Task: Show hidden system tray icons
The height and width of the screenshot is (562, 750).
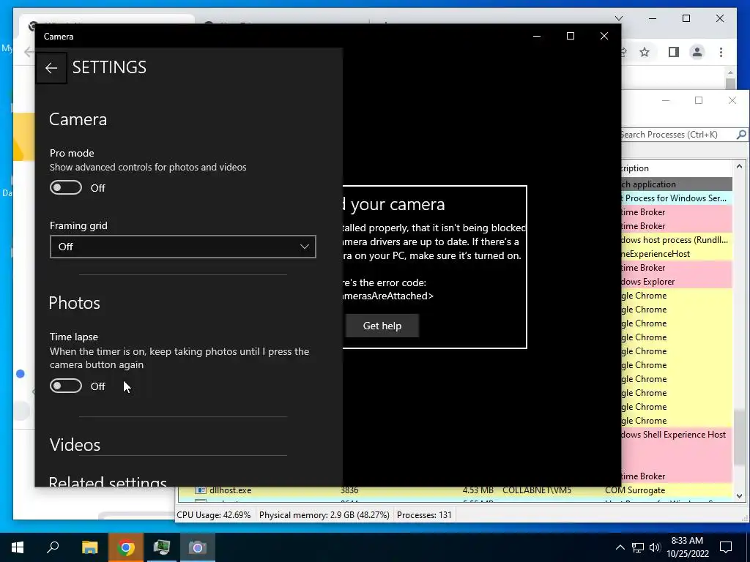Action: pos(620,547)
